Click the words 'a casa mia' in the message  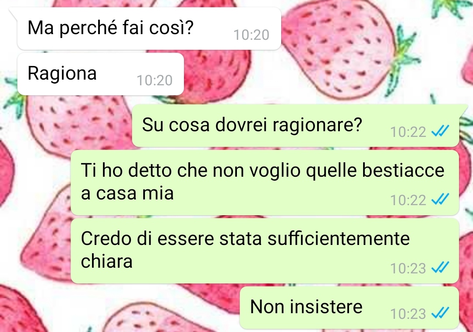pyautogui.click(x=127, y=193)
